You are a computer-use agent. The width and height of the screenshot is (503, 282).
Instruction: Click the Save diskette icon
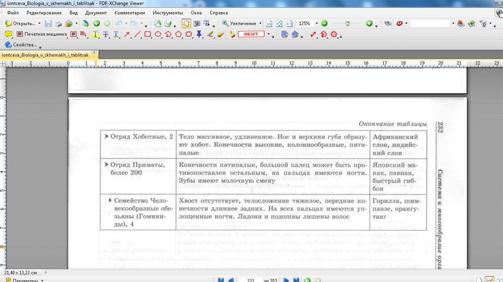pos(48,23)
